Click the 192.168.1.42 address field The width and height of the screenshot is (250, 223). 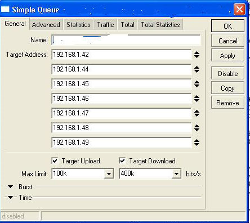pos(122,55)
